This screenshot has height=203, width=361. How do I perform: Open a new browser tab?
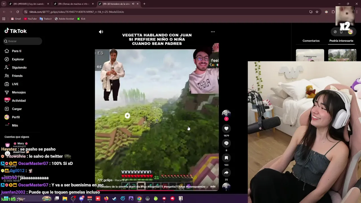tap(144, 4)
